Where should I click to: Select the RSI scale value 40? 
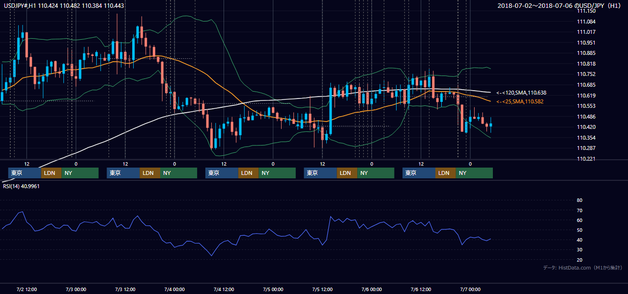point(579,240)
